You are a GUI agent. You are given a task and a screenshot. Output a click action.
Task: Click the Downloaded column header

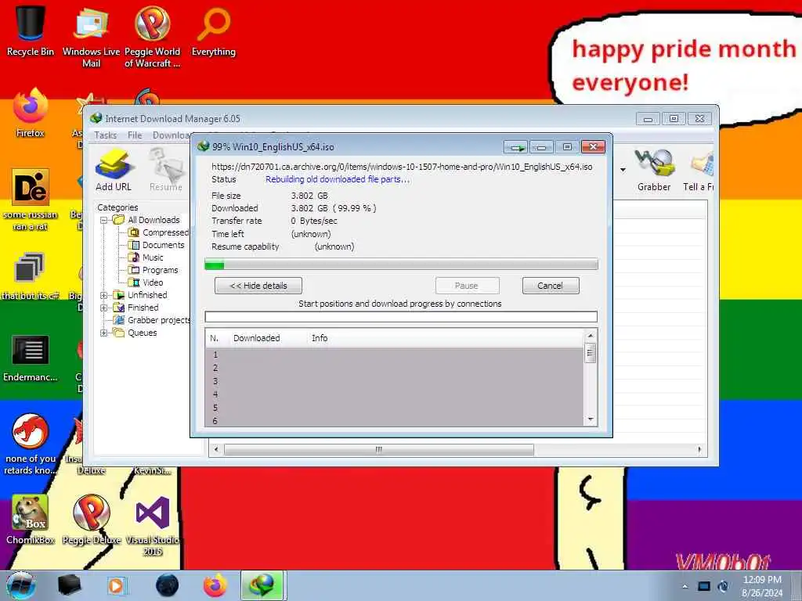(x=256, y=338)
